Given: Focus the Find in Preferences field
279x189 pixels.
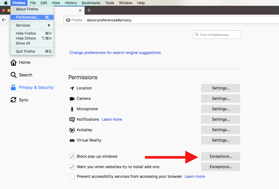Looking at the screenshot, I should [217, 35].
